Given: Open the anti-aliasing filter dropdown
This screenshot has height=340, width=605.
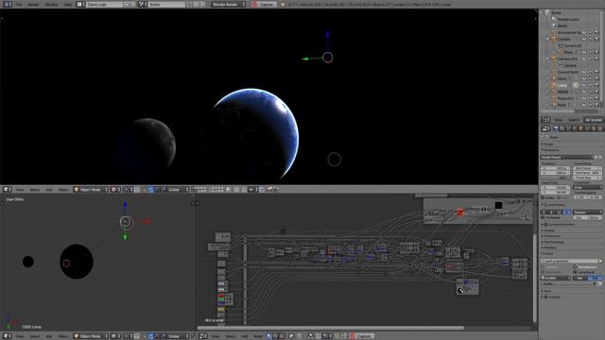Looking at the screenshot, I should pyautogui.click(x=587, y=212).
